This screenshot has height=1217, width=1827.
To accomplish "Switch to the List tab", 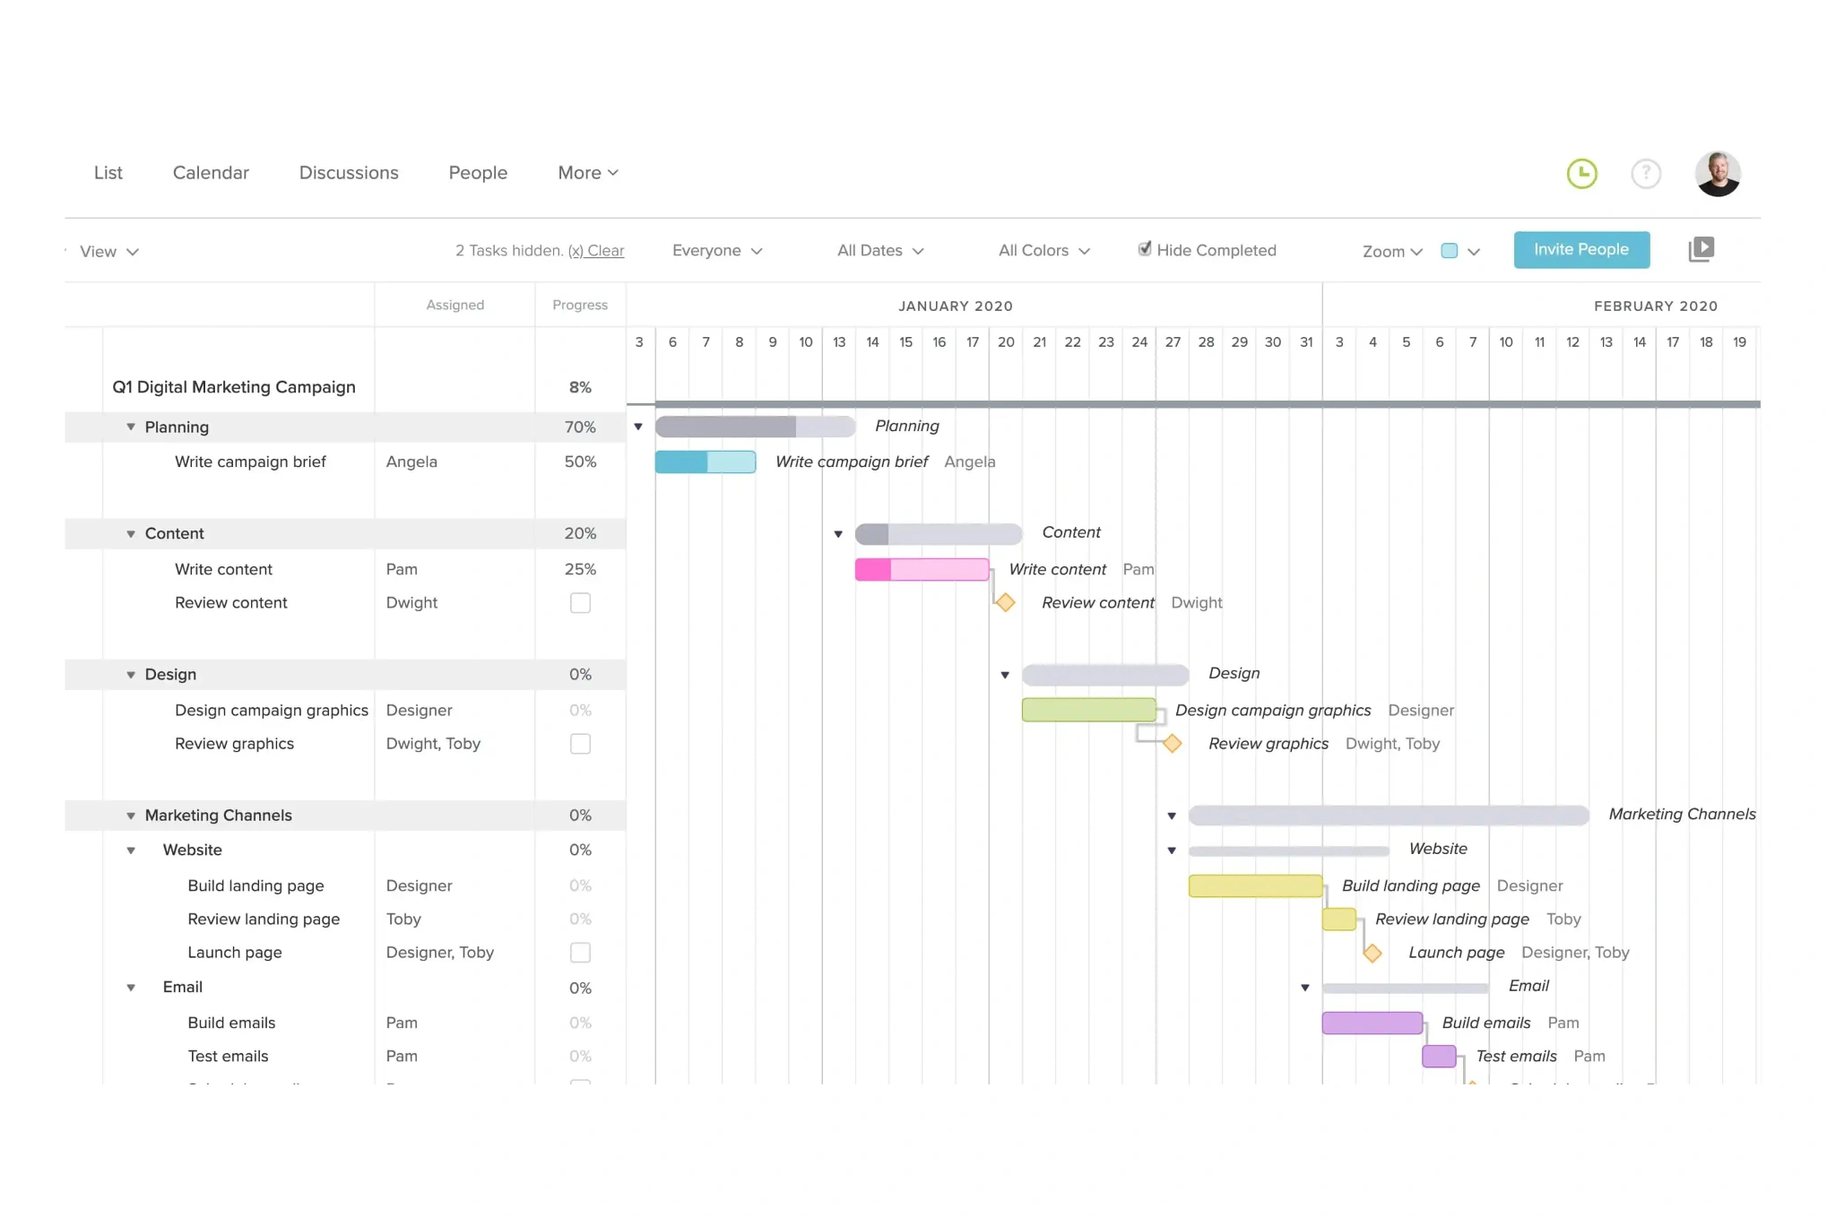I will (108, 172).
